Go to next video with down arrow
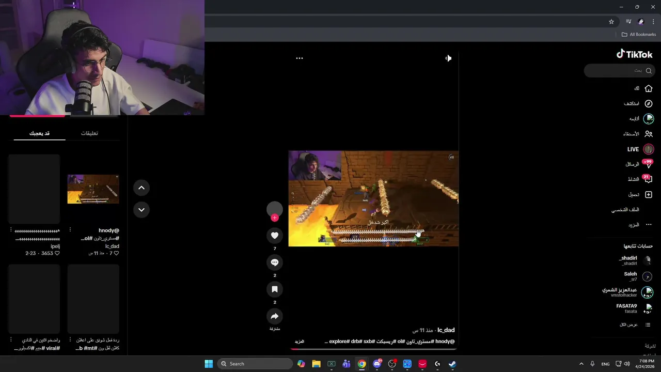Image resolution: width=661 pixels, height=372 pixels. pyautogui.click(x=141, y=210)
